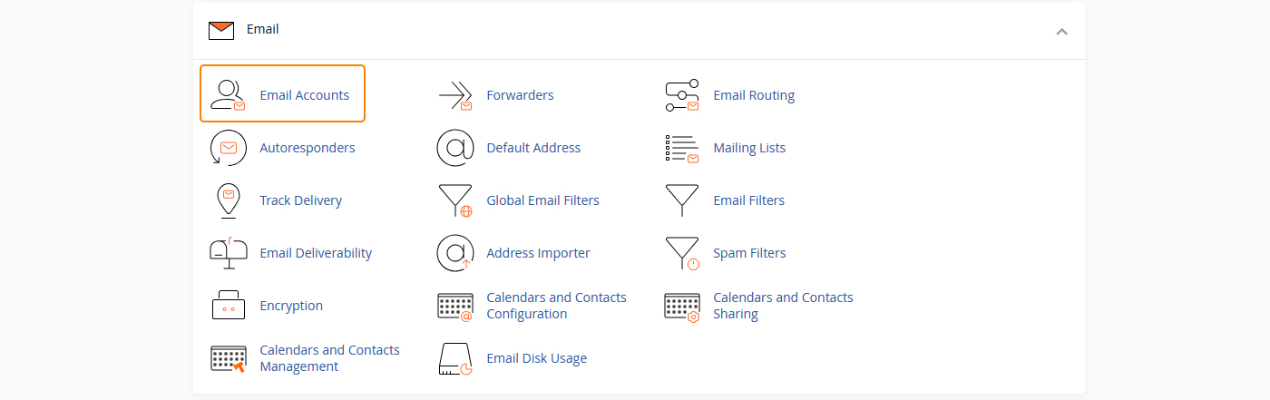Click the Encryption lock box icon
1270x400 pixels.
point(228,306)
